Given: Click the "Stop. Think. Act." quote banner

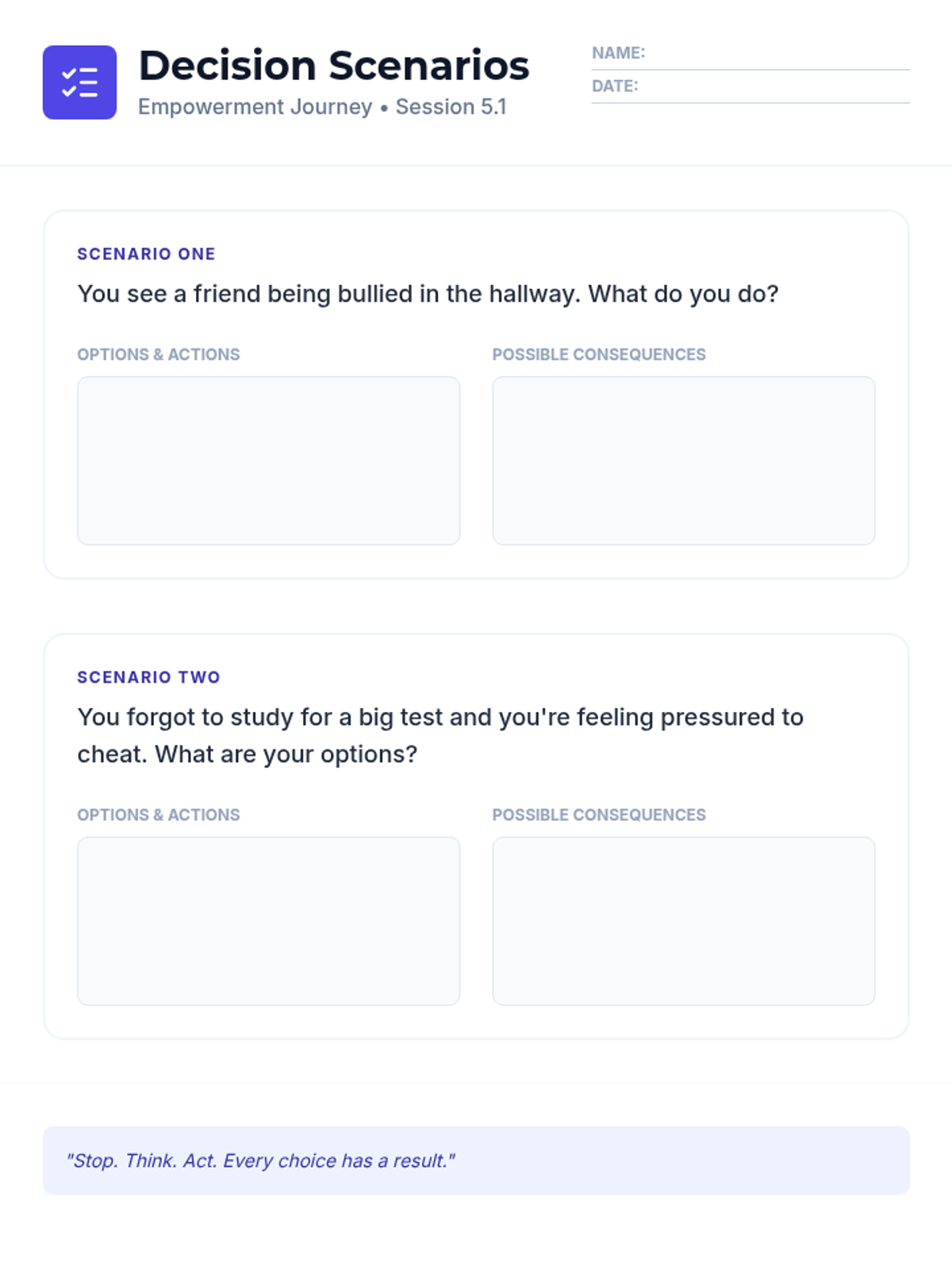Looking at the screenshot, I should click(x=476, y=1160).
